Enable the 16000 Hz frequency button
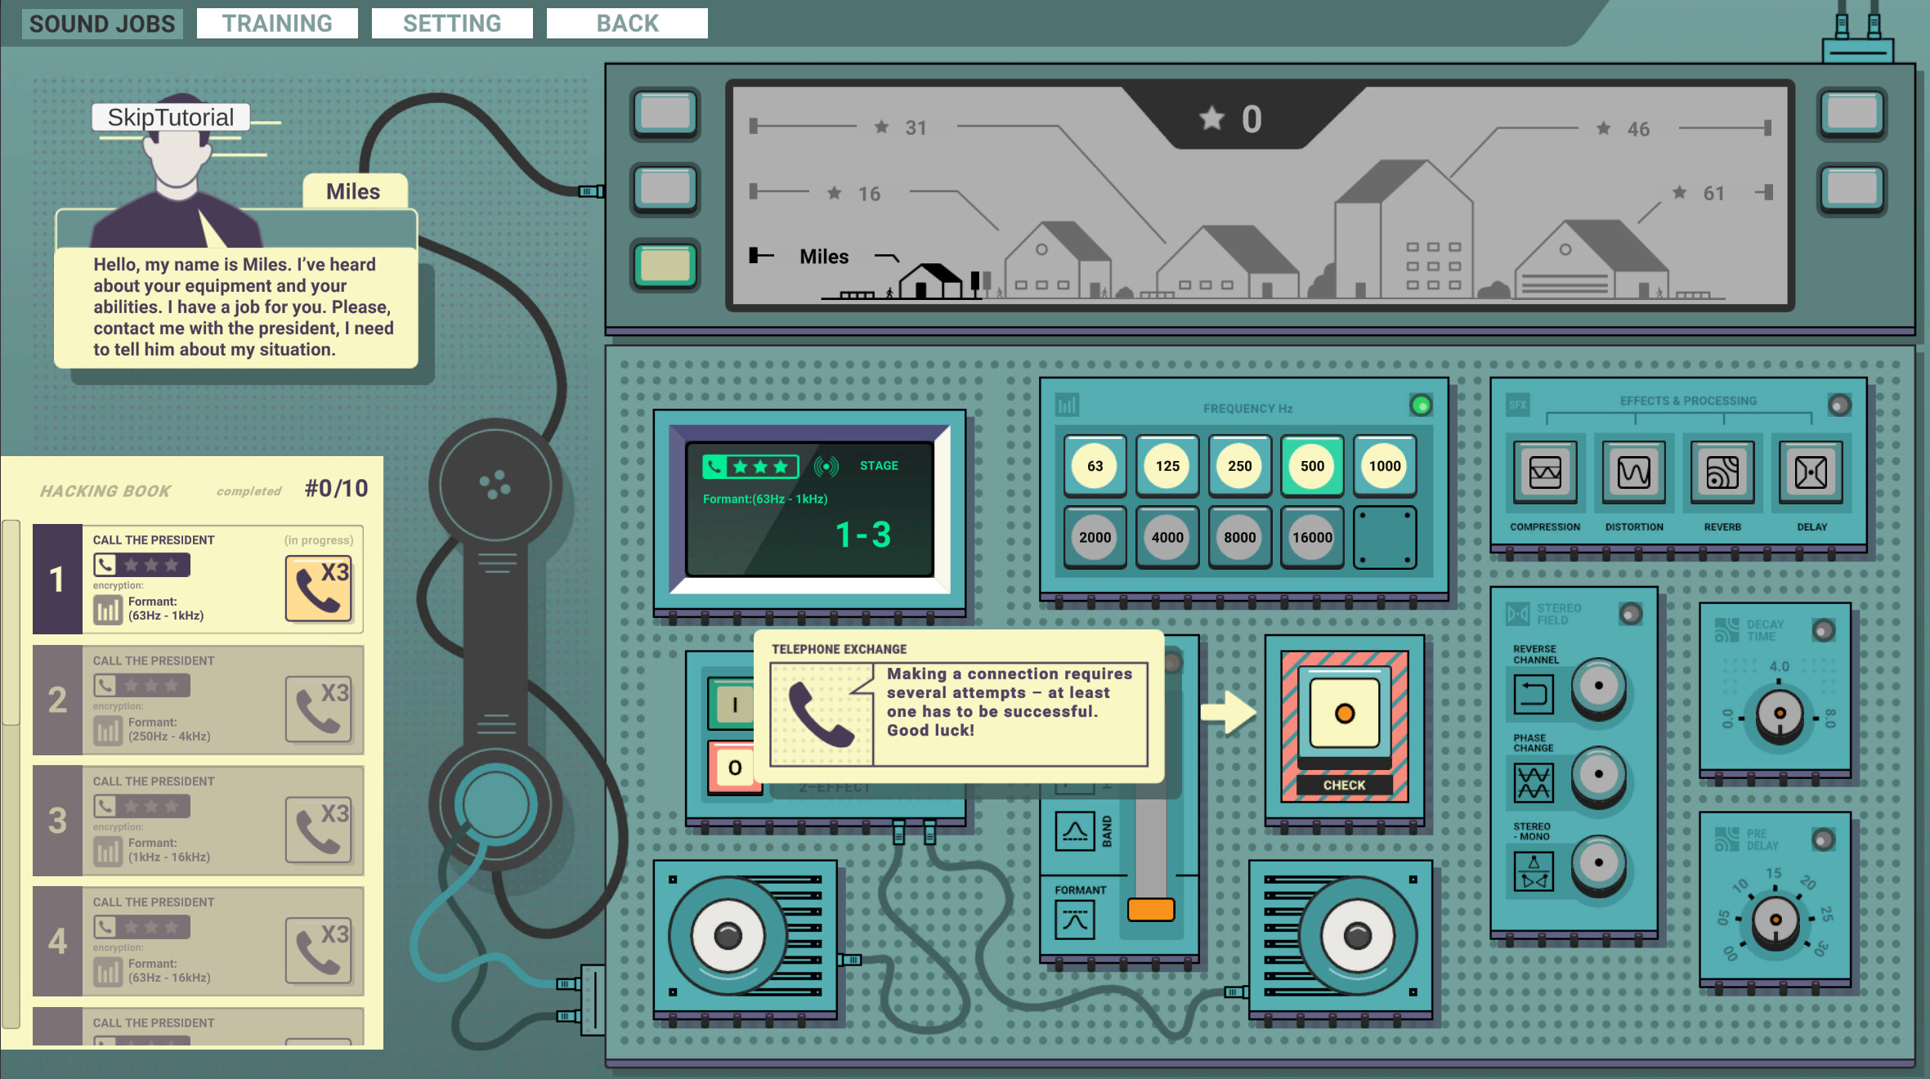The width and height of the screenshot is (1930, 1079). 1312,537
